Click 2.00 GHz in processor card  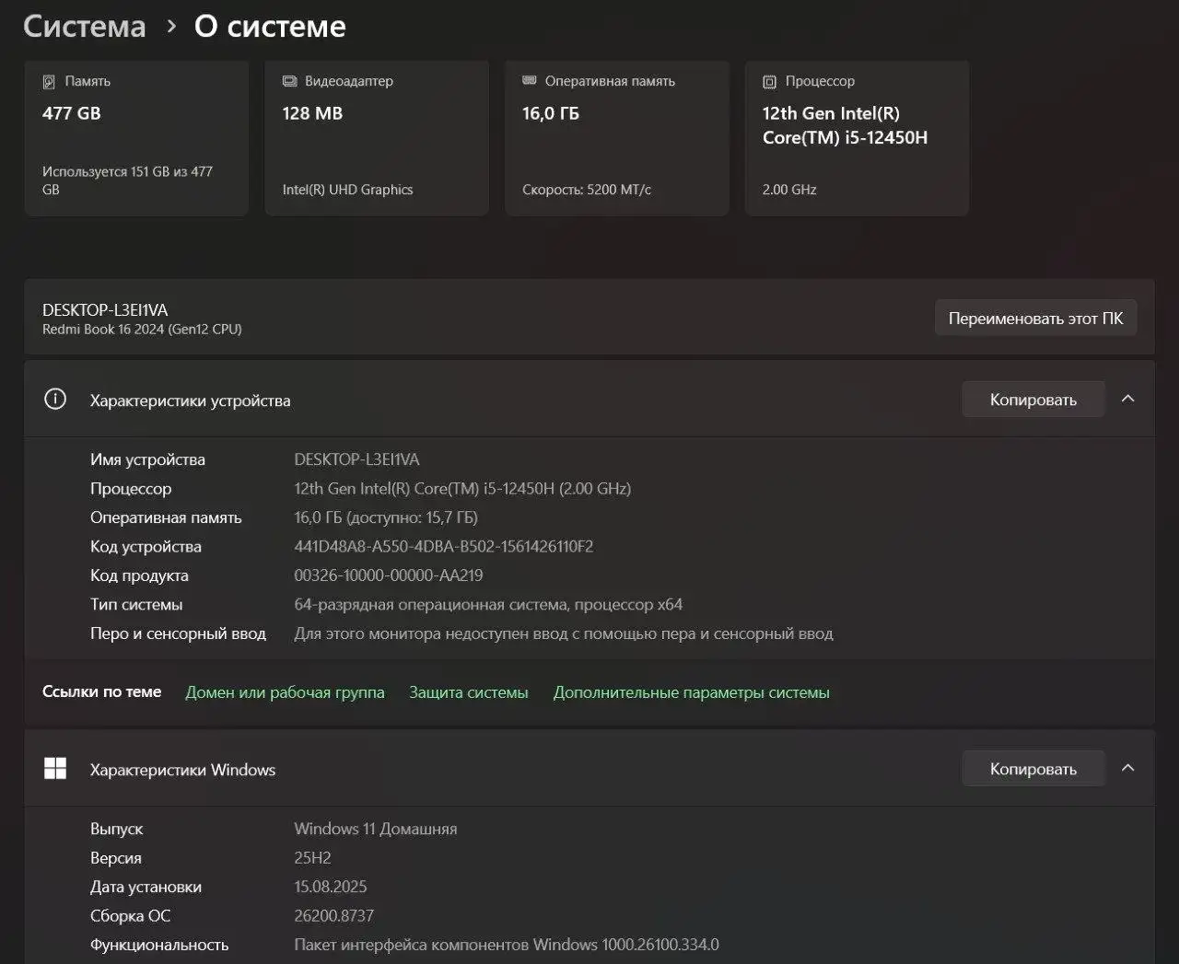coord(789,190)
